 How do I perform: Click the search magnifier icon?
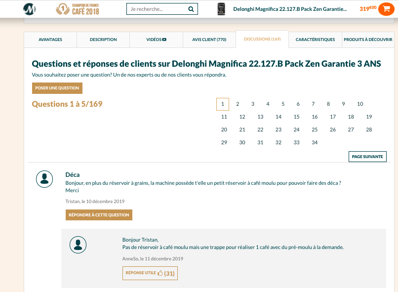click(x=191, y=9)
